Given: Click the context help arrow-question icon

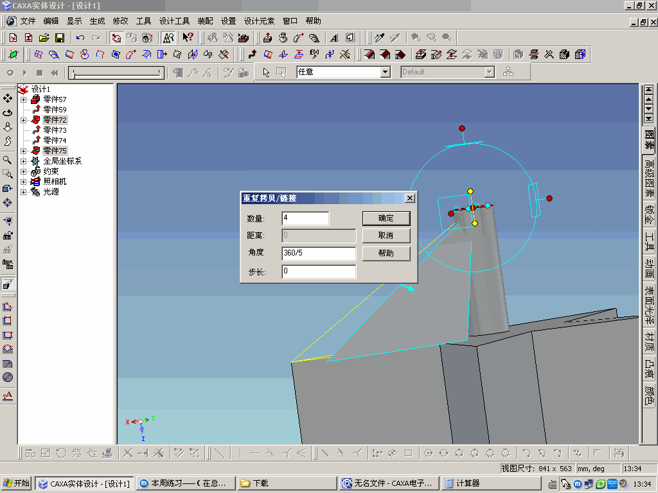Looking at the screenshot, I should [x=188, y=38].
